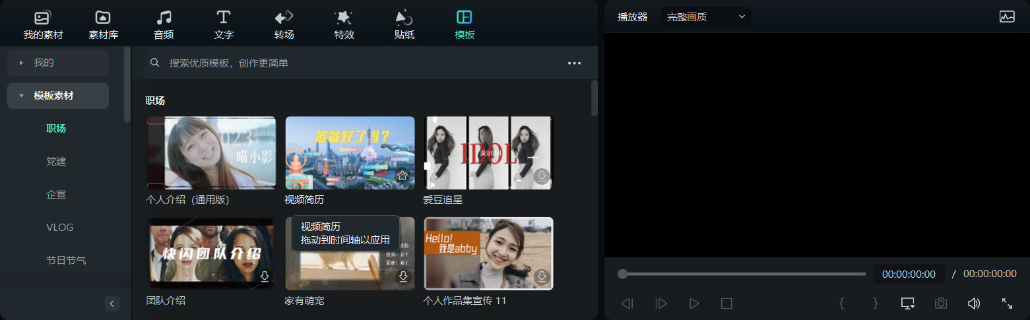Stop playback in the player

pos(727,304)
